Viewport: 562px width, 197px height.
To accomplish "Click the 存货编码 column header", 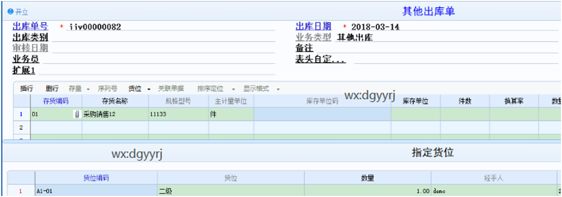I will pos(56,101).
